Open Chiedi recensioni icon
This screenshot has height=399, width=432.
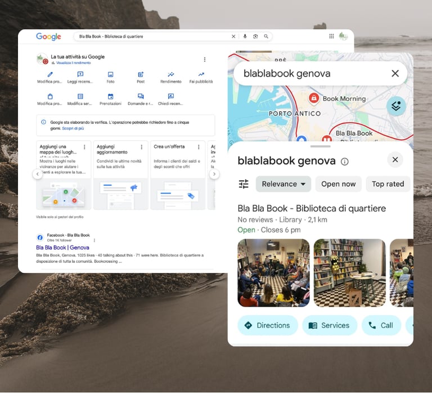click(171, 96)
